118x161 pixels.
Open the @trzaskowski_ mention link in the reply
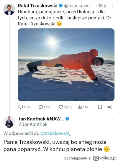[56, 133]
